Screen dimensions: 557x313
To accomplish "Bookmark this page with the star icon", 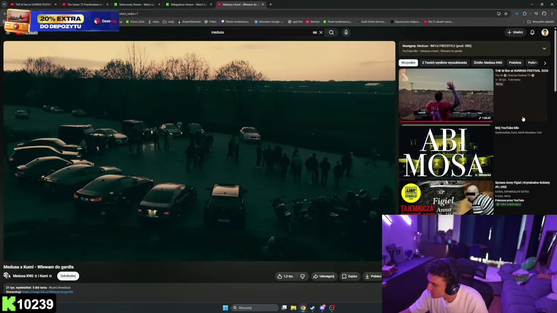I will (x=506, y=13).
